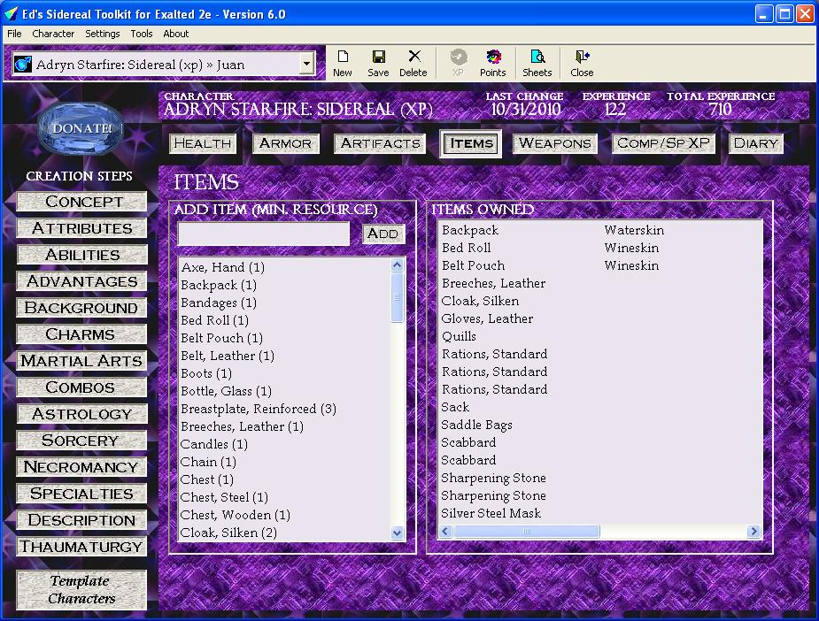Open the Combos creation step
The height and width of the screenshot is (621, 819).
[x=82, y=387]
